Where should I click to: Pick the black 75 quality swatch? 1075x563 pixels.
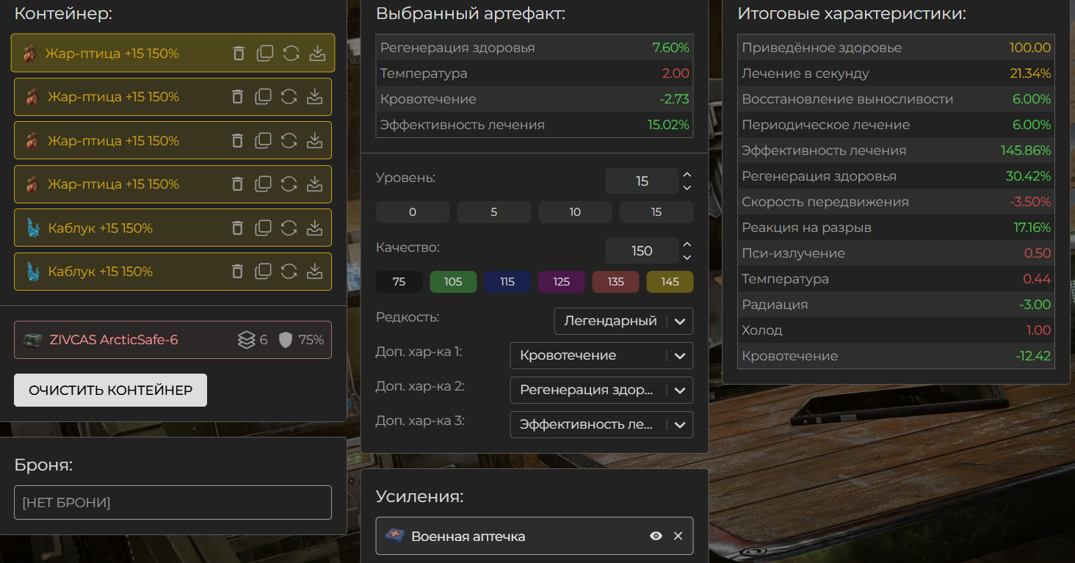(x=399, y=282)
